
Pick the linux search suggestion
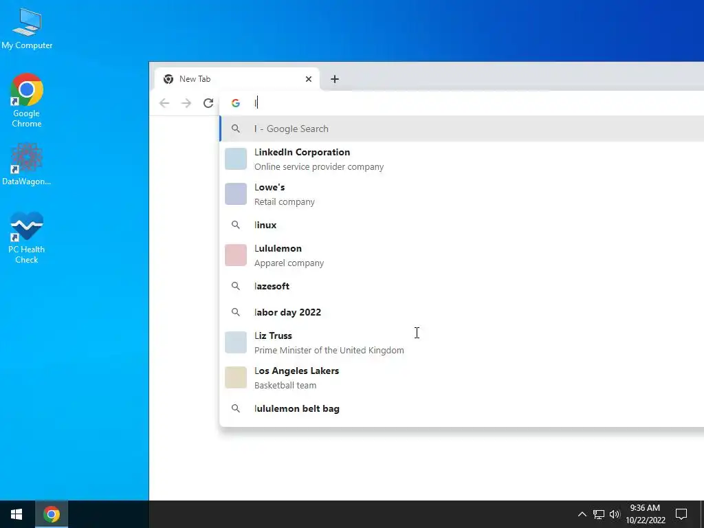coord(461,225)
